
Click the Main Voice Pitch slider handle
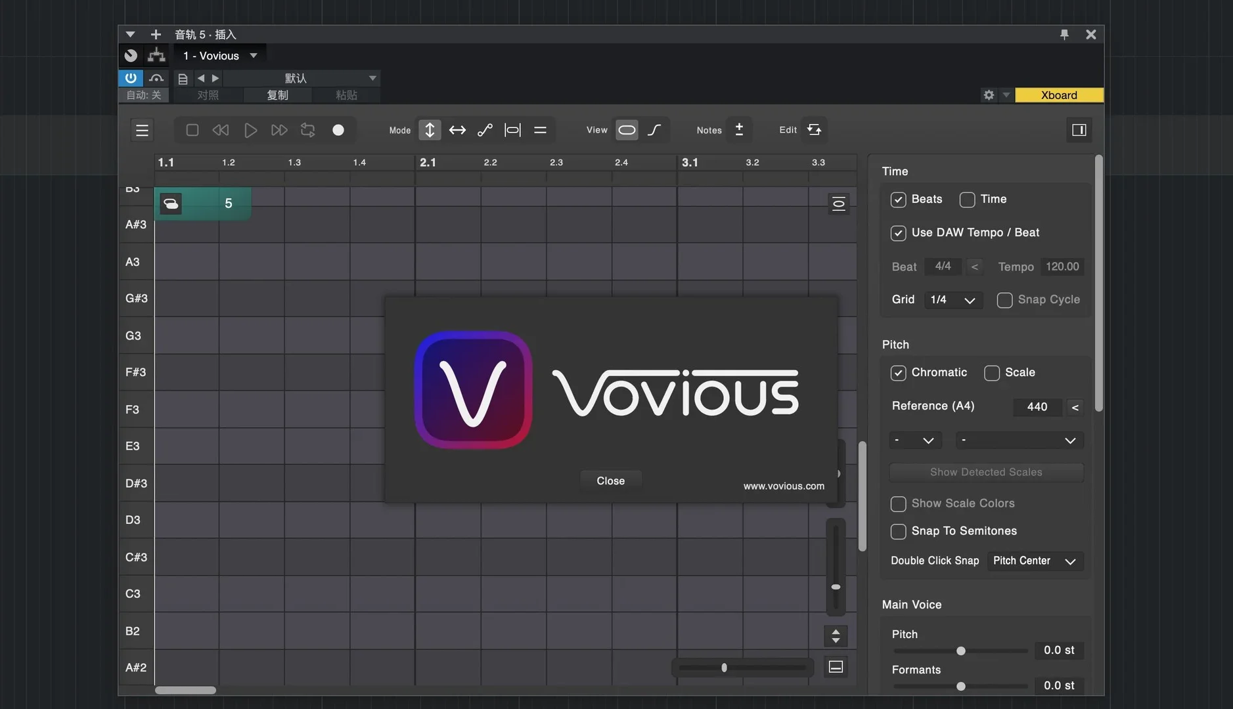pyautogui.click(x=960, y=651)
